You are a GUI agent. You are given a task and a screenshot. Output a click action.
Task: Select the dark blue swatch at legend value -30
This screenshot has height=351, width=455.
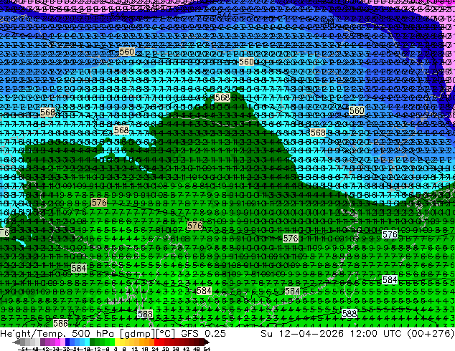tap(67, 342)
